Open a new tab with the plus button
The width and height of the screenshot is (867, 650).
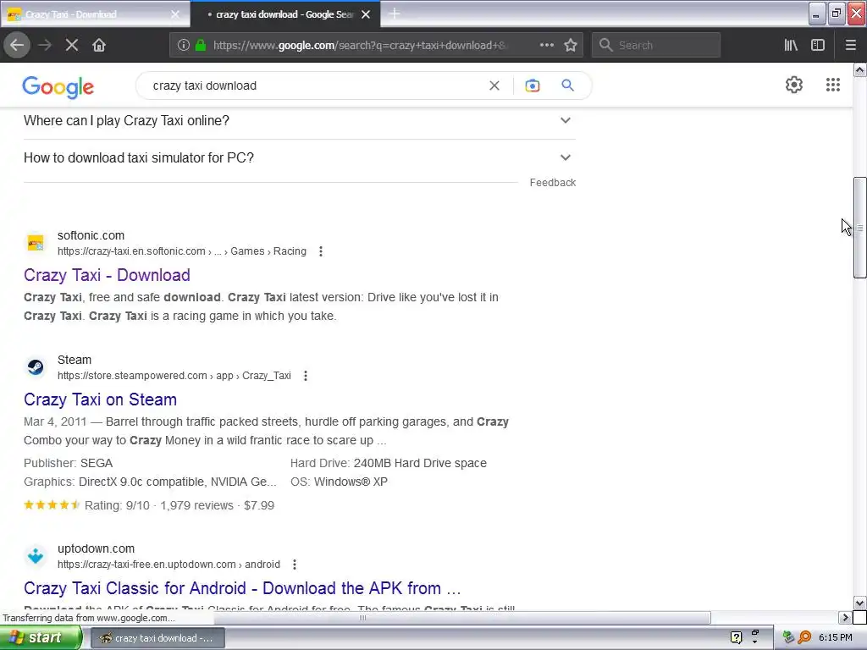coord(395,14)
